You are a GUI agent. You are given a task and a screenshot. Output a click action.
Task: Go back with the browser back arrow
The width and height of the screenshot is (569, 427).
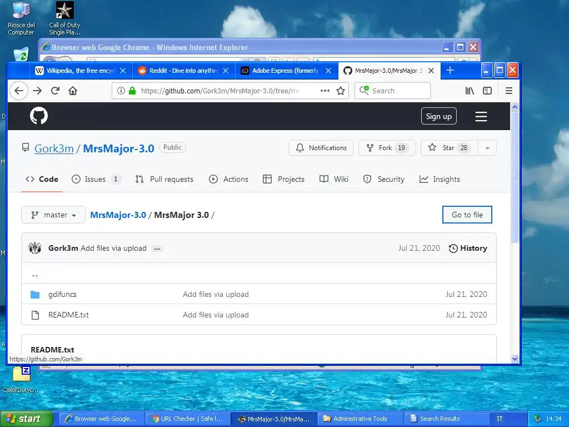[19, 91]
